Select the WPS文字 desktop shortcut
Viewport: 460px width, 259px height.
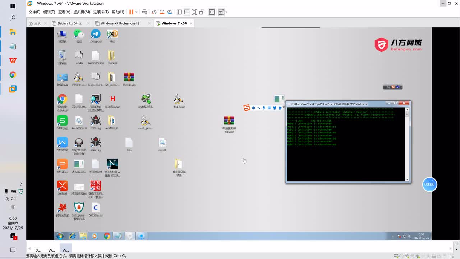click(62, 144)
